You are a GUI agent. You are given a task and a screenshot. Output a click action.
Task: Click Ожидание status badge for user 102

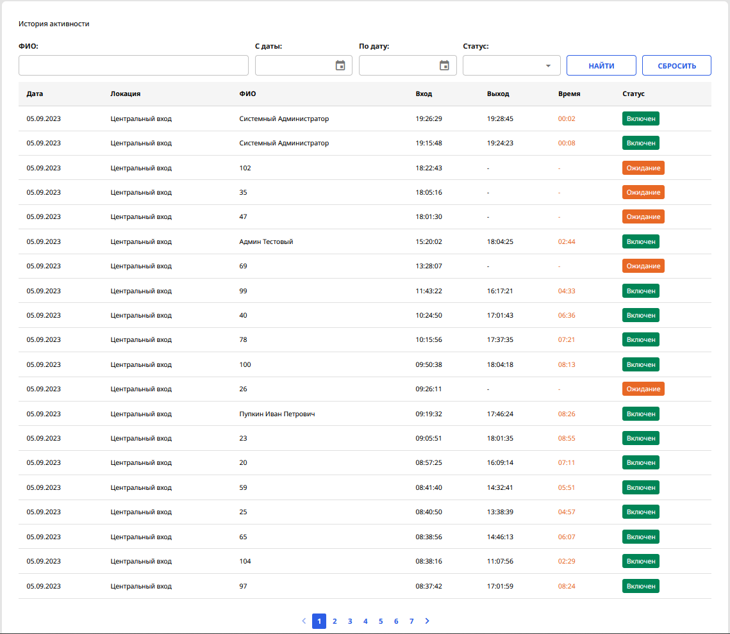643,168
